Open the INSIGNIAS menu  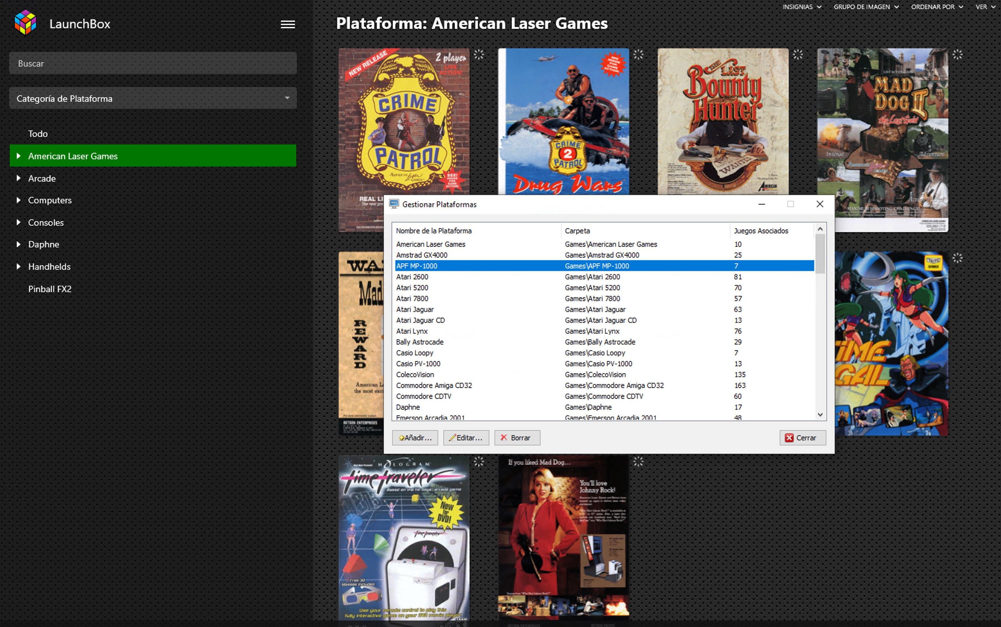[802, 7]
